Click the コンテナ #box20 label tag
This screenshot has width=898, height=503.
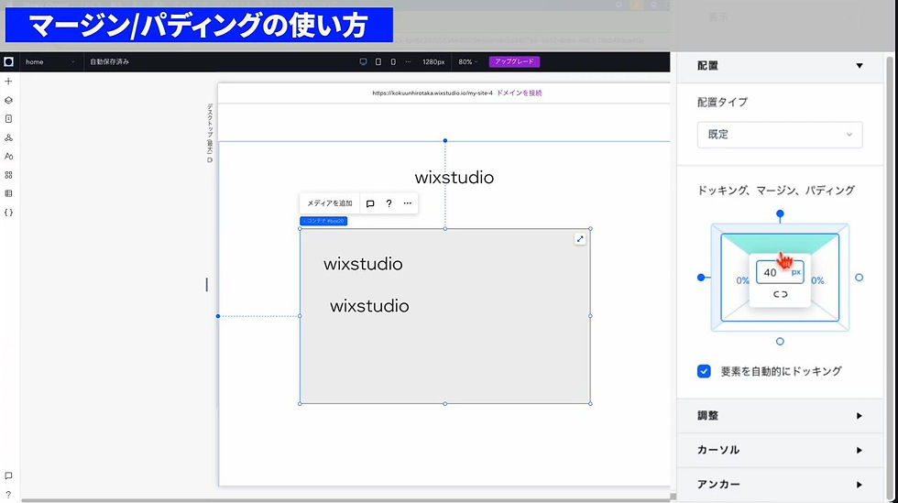[x=323, y=221]
